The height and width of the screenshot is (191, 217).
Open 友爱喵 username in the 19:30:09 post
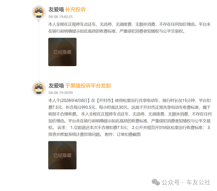click(x=56, y=85)
